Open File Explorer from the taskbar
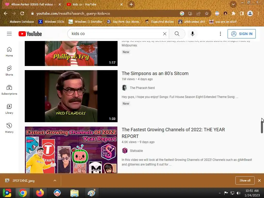 tap(75, 193)
